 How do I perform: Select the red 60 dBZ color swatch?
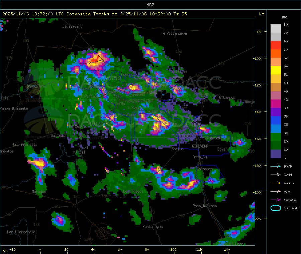click(x=276, y=45)
